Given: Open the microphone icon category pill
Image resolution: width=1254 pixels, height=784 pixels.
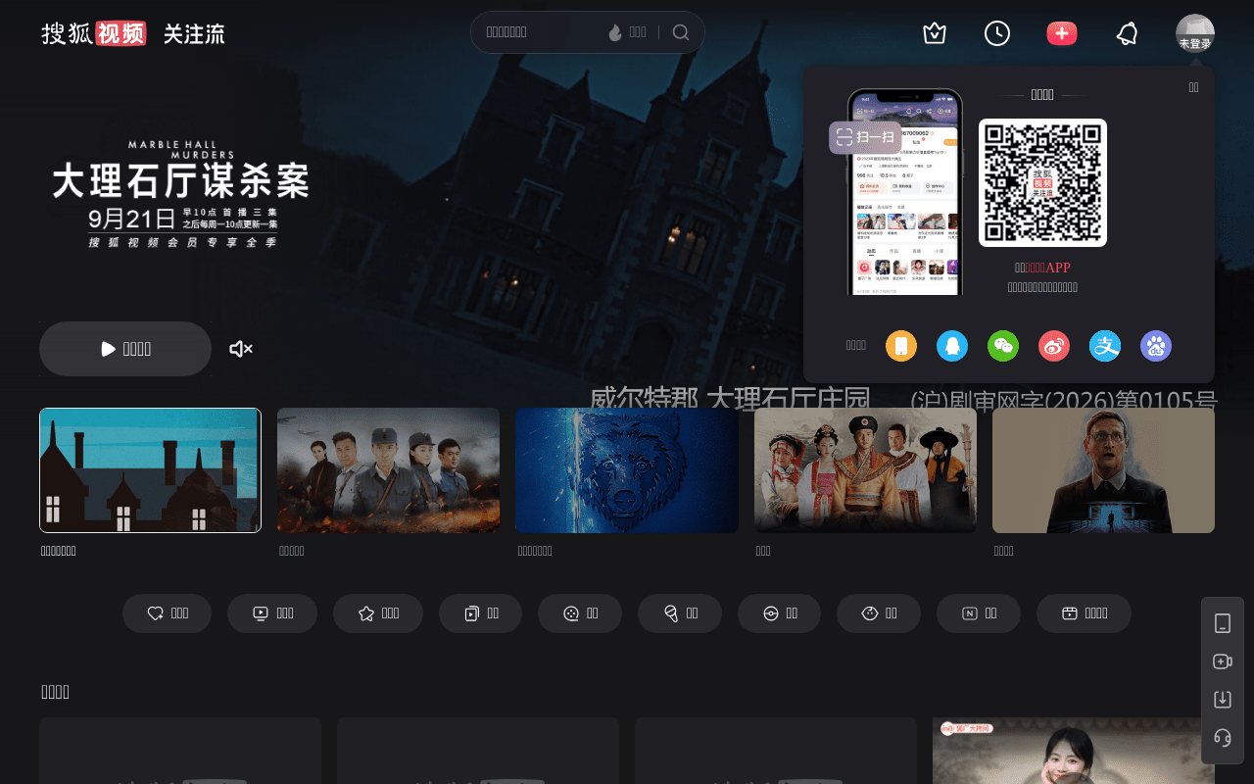Looking at the screenshot, I should (680, 613).
